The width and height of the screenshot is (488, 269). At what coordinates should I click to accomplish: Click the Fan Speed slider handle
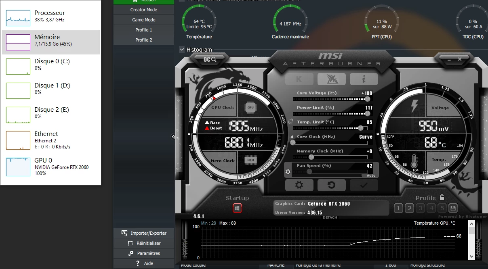(x=309, y=171)
